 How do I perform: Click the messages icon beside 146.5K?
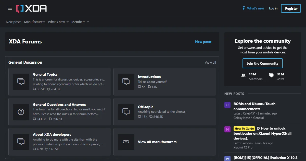(x=47, y=149)
